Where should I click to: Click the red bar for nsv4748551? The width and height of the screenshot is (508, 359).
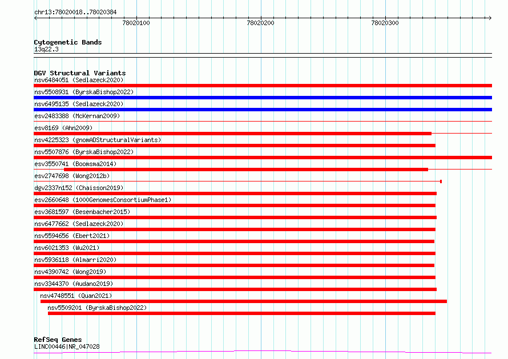pyautogui.click(x=244, y=301)
